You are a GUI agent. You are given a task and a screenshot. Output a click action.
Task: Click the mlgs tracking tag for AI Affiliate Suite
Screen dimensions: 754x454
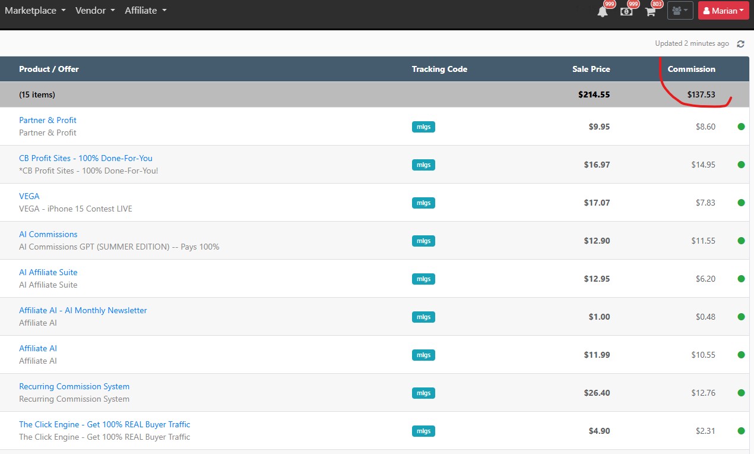click(423, 279)
